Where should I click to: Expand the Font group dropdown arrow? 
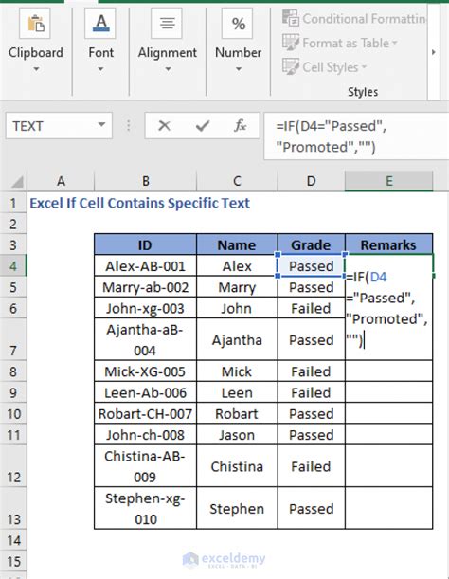tap(100, 69)
